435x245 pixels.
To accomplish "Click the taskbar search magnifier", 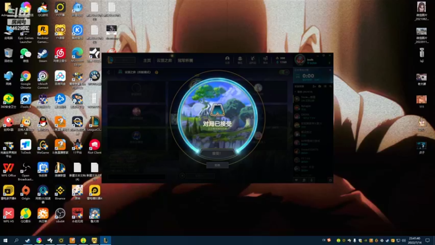I will point(16,241).
